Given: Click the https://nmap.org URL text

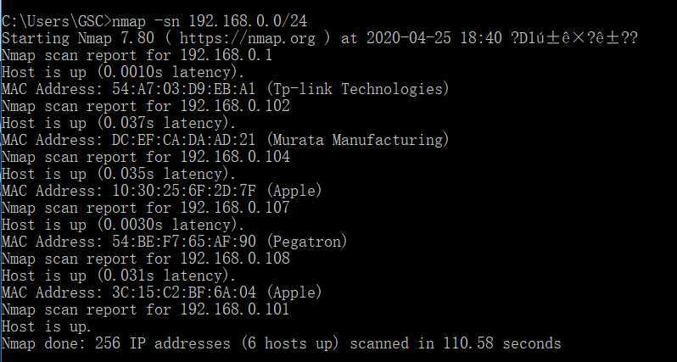Looking at the screenshot, I should 248,38.
